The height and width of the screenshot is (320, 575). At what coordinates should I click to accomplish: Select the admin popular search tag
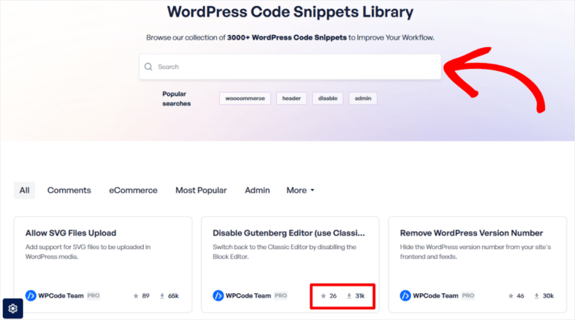(x=363, y=98)
